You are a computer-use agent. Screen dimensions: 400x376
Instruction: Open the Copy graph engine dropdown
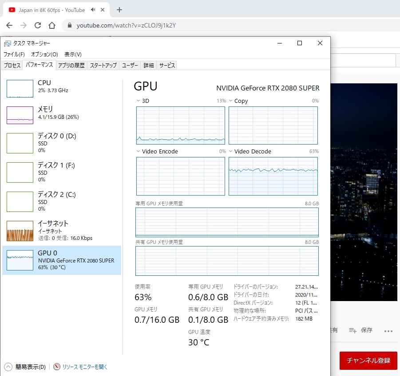tap(230, 101)
